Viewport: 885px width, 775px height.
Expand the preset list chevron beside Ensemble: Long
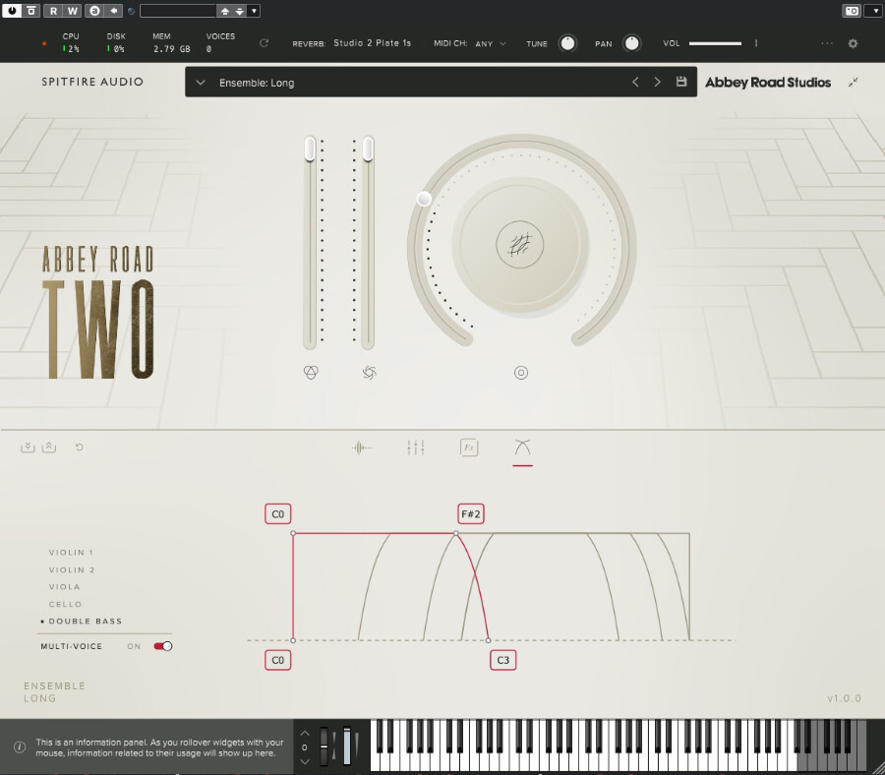coord(201,83)
